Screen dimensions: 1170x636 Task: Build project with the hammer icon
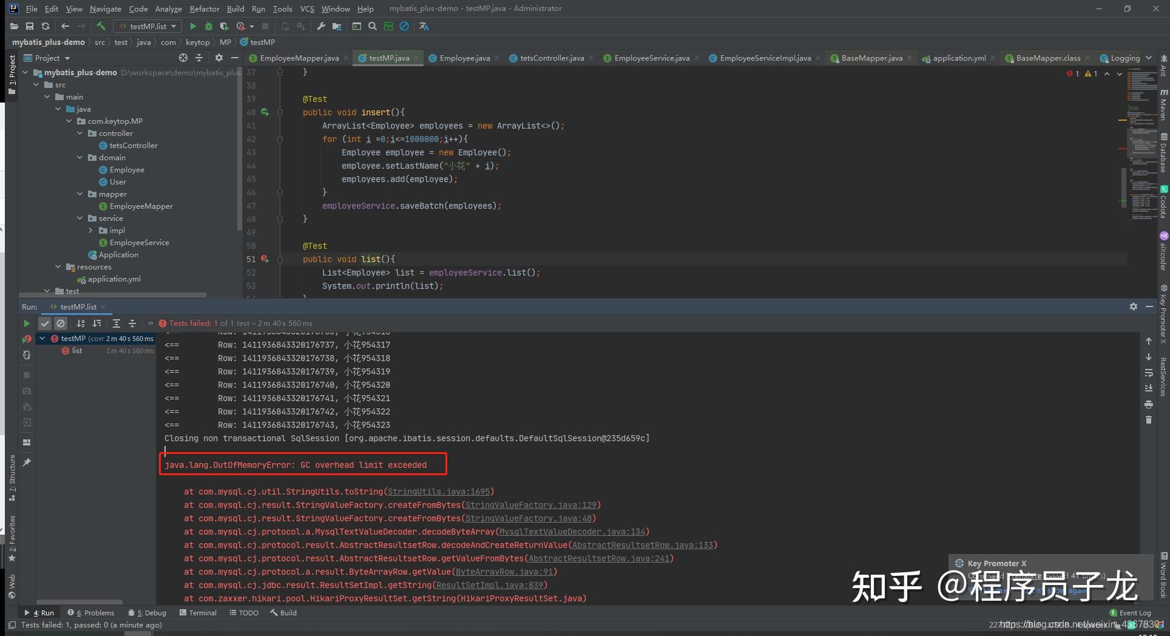tap(101, 26)
